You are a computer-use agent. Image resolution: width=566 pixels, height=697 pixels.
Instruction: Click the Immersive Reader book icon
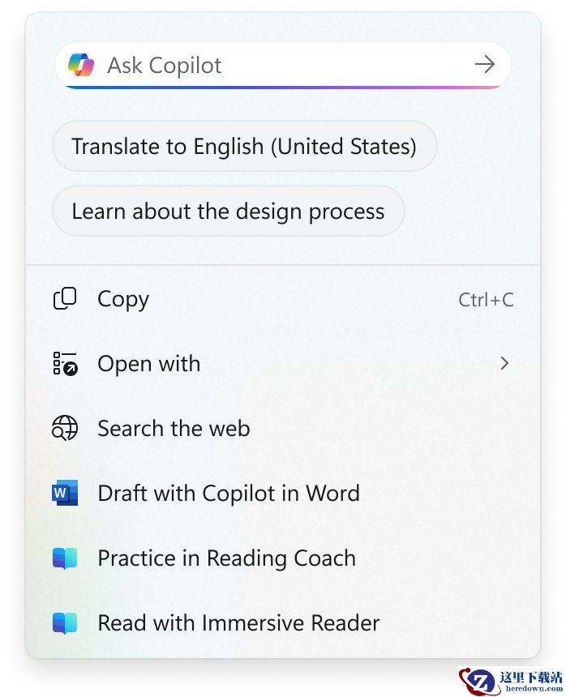pyautogui.click(x=65, y=623)
